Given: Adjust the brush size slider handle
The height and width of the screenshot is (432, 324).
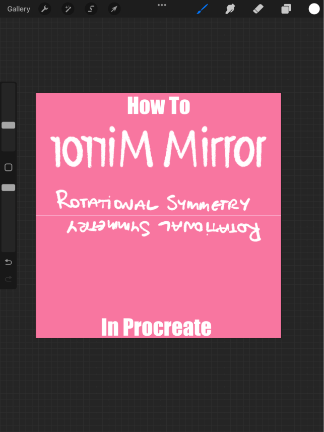Looking at the screenshot, I should [x=9, y=126].
